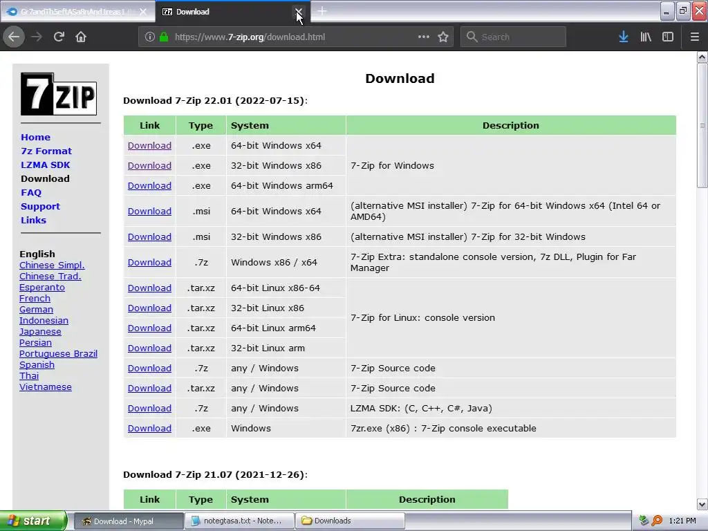Click the tray antivirus shield icon
Screen dimensions: 708x531
644,521
